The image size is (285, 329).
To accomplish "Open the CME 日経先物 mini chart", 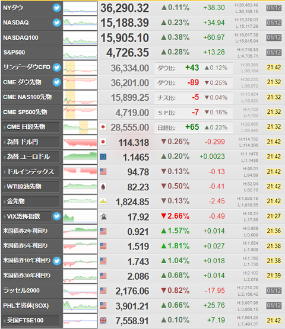I will coord(80,127).
